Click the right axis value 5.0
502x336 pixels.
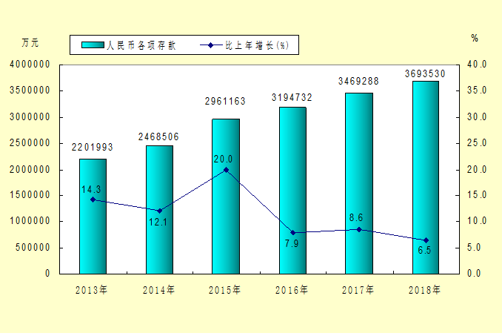click(x=474, y=248)
